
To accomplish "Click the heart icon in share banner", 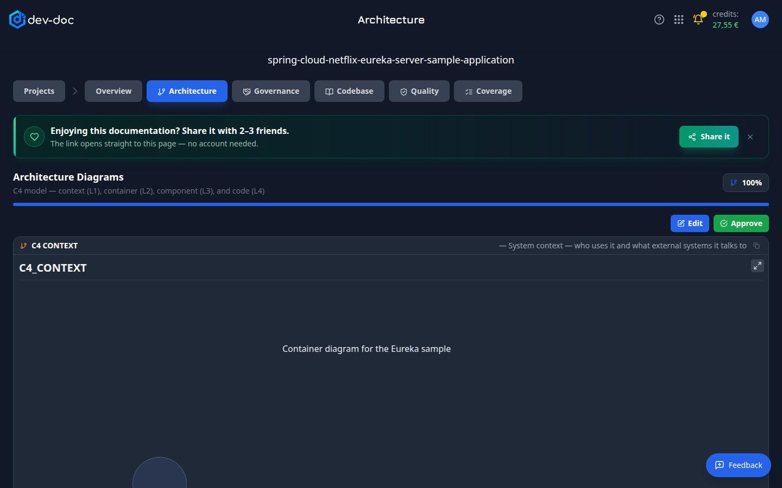I will tap(34, 137).
